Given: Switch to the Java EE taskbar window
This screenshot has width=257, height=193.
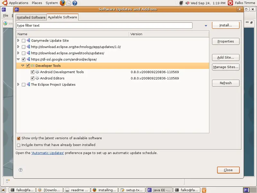Looking at the screenshot, I should click(159, 190).
